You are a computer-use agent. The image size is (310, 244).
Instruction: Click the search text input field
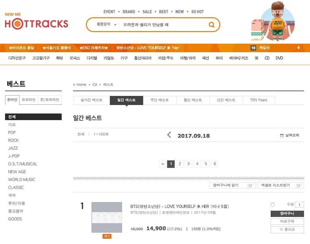(162, 25)
